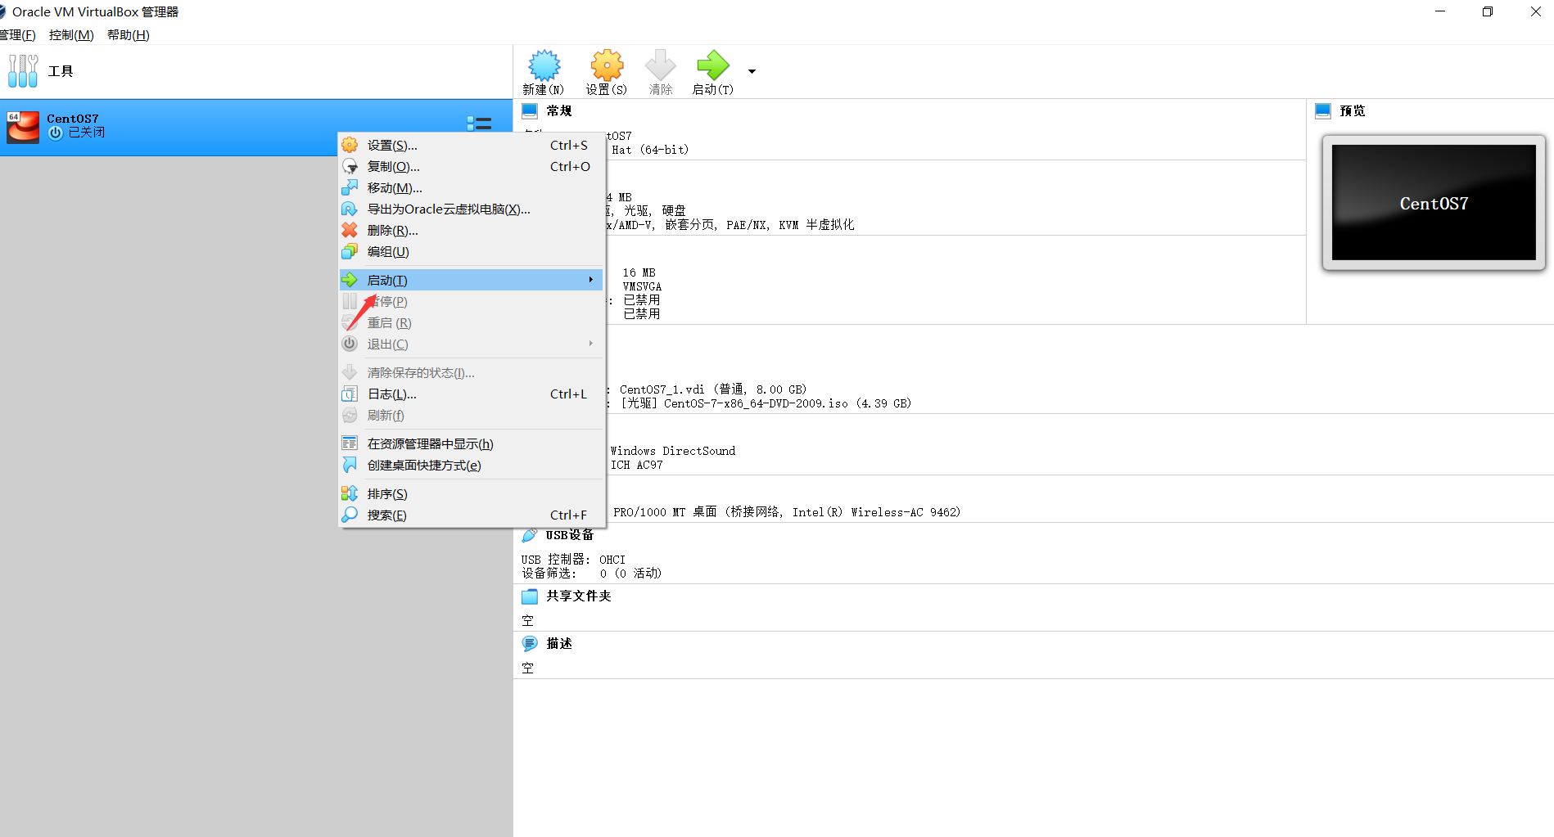The width and height of the screenshot is (1554, 837).
Task: Select Show in Explorer (在资源管理器中显示)
Action: pyautogui.click(x=472, y=444)
